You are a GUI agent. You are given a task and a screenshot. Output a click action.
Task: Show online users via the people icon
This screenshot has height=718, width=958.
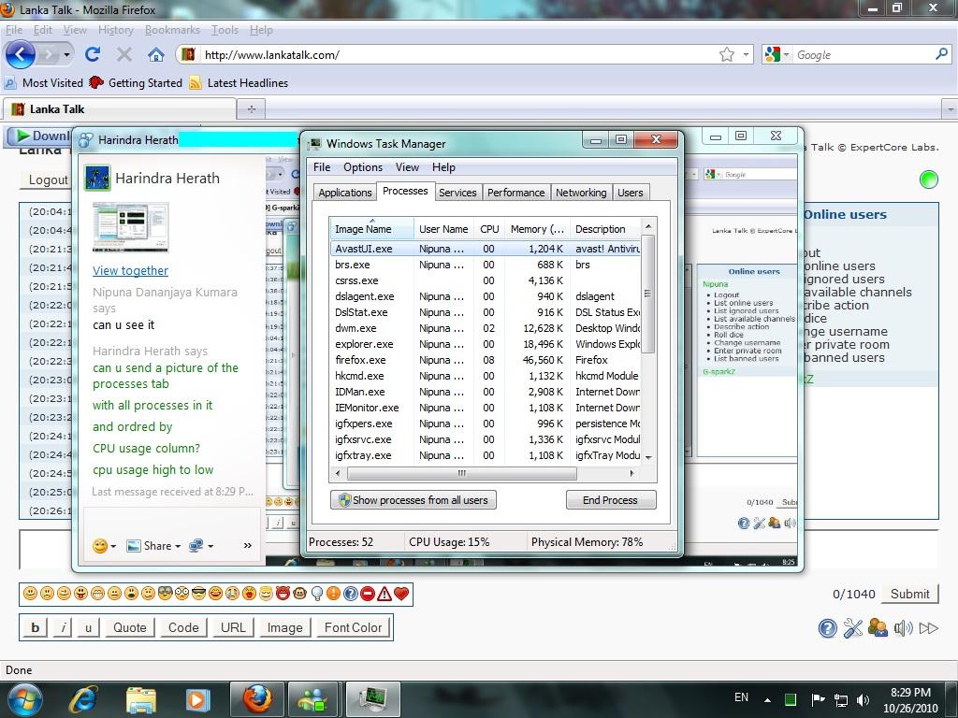point(878,628)
